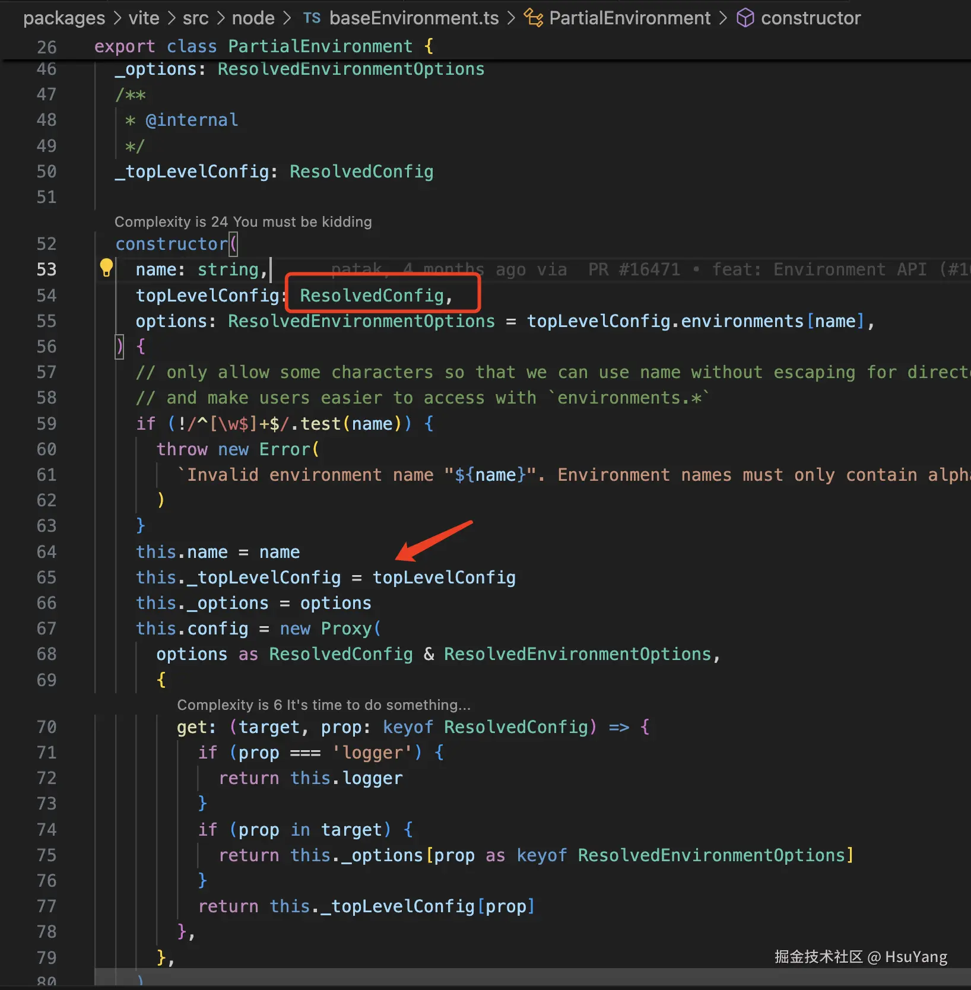Click the 'get:' handler on line 70
Screen dimensions: 971x990
point(196,727)
